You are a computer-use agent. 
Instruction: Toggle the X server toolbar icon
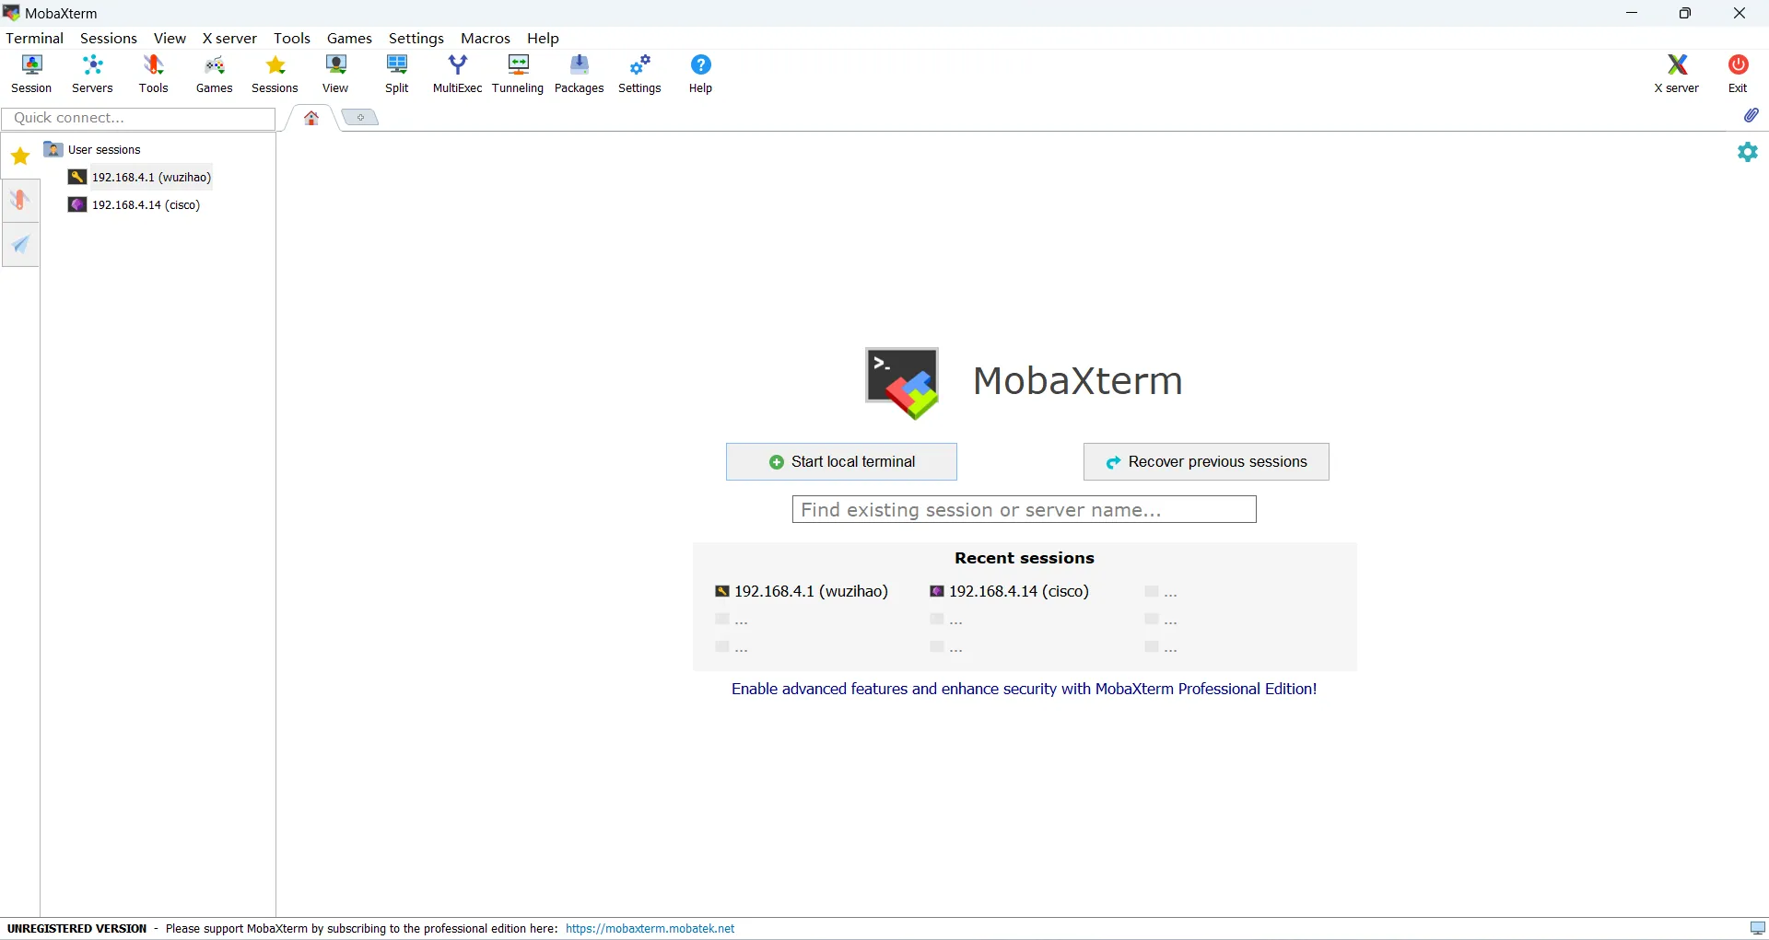pyautogui.click(x=1677, y=74)
